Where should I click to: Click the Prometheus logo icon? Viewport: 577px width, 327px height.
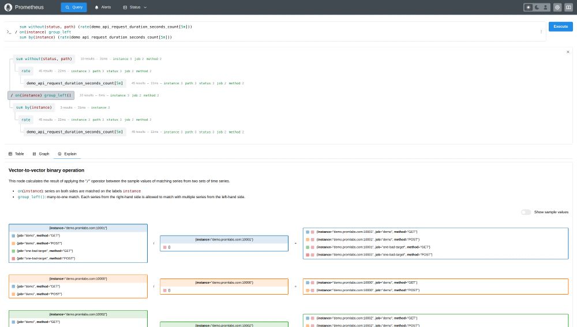8,8
